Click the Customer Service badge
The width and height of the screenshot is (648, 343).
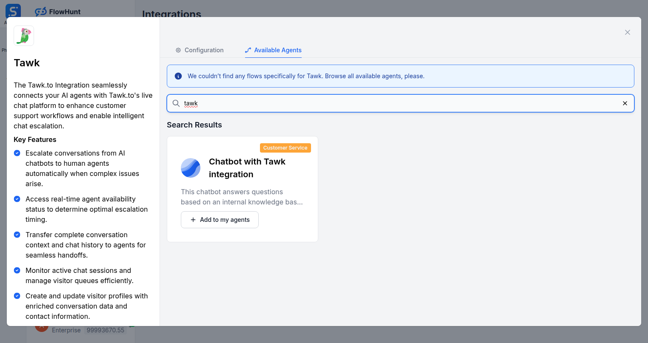tap(285, 148)
